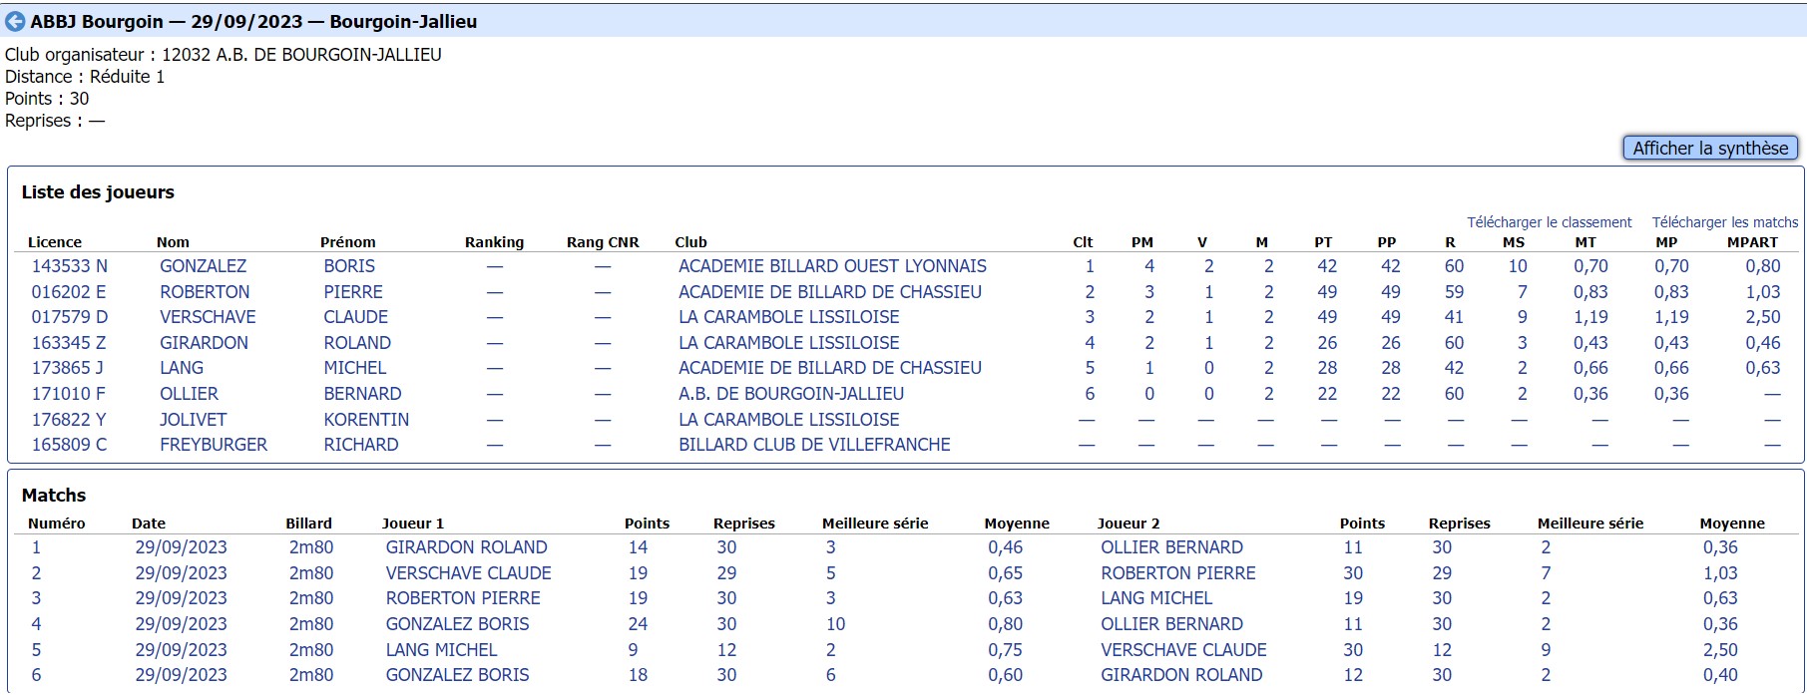
Task: Select player name LANG in players list
Action: point(182,368)
